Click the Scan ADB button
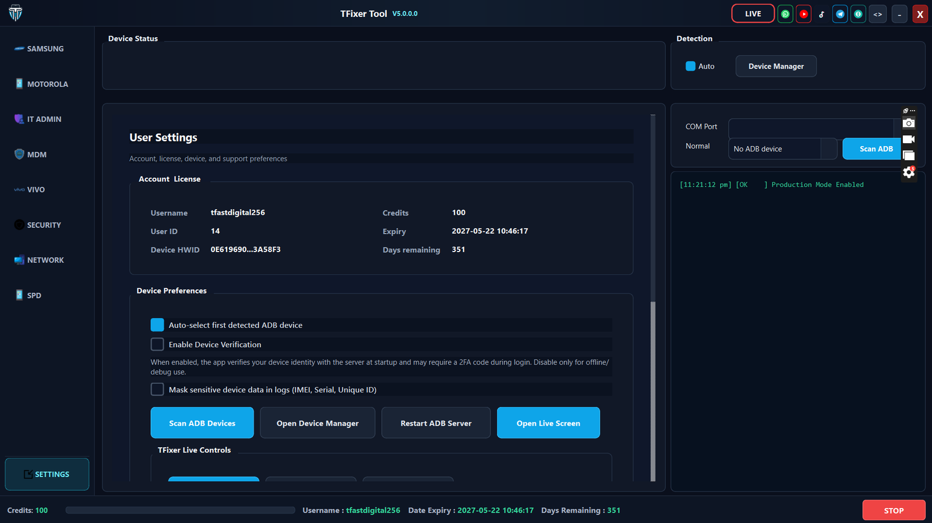This screenshot has height=523, width=932. pos(873,149)
